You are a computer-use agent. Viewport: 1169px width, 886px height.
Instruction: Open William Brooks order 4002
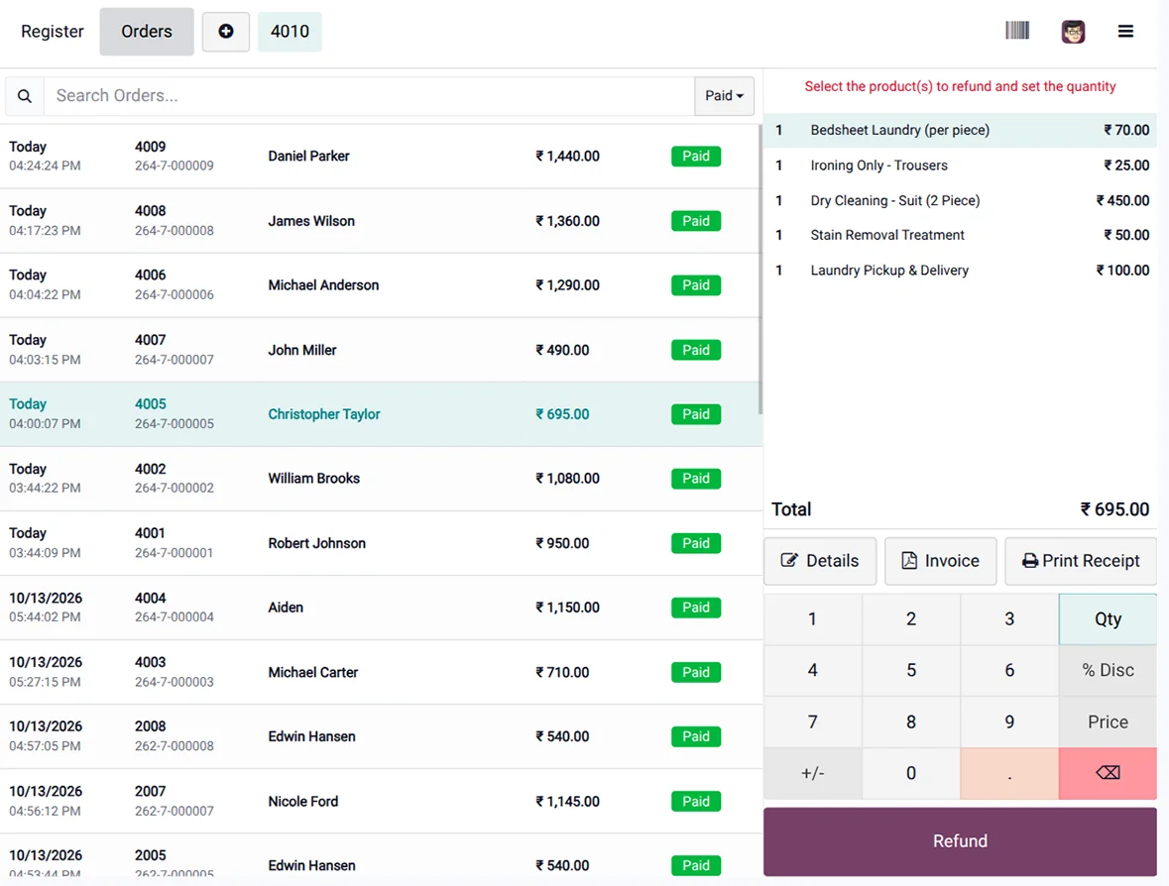pyautogui.click(x=380, y=479)
